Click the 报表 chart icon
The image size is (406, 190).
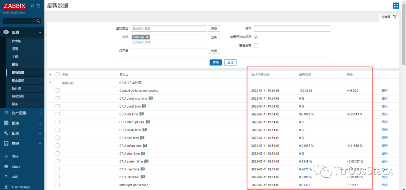pyautogui.click(x=6, y=123)
